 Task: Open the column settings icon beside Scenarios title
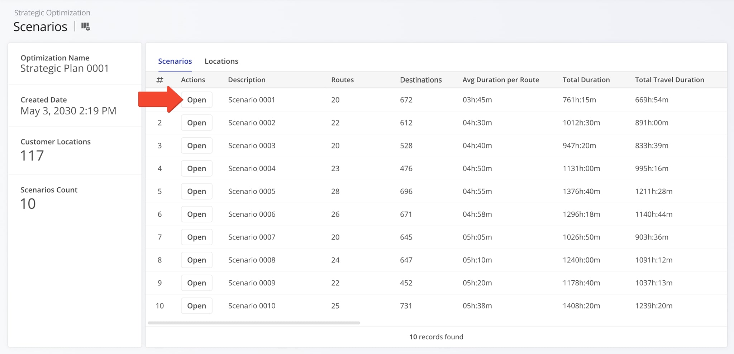[x=85, y=26]
